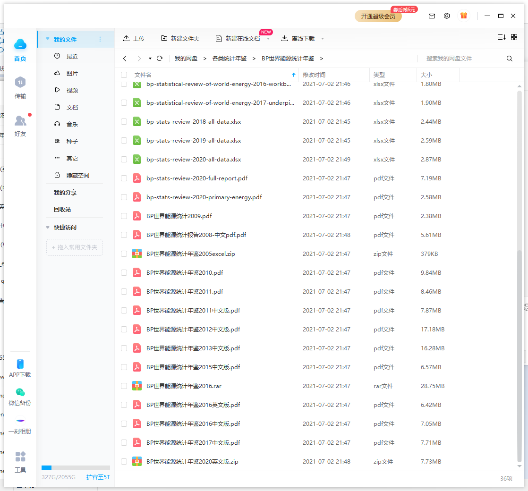This screenshot has height=491, width=528.
Task: Click the 拖入常用文件夹 drop area
Action: (75, 247)
